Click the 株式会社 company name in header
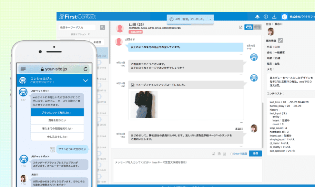 click(302, 17)
